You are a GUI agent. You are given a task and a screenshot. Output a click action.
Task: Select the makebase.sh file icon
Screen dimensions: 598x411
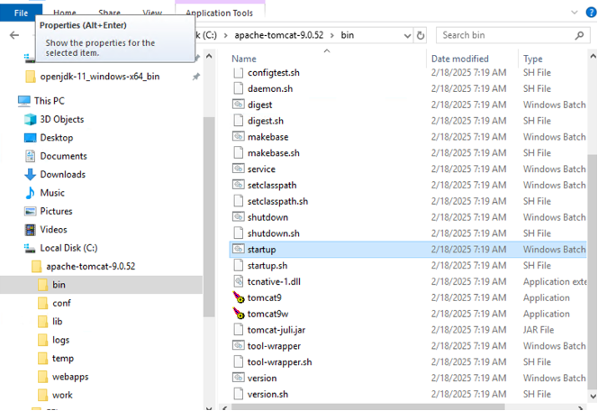[239, 152]
